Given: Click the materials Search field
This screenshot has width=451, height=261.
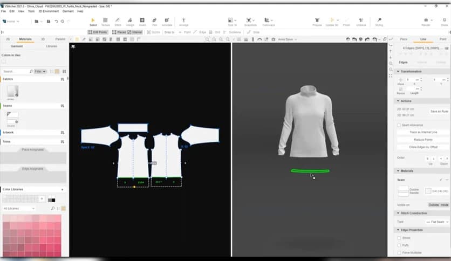Looking at the screenshot, I should [x=16, y=71].
